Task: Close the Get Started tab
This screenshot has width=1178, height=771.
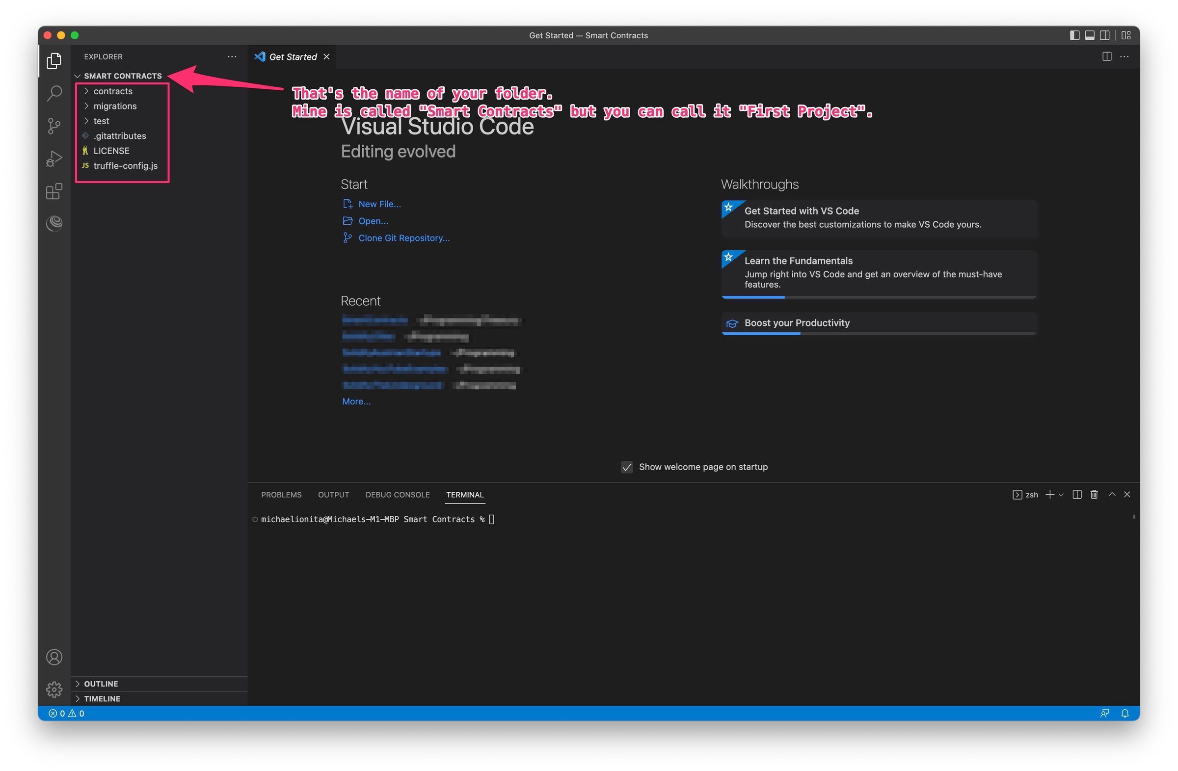Action: pos(326,57)
